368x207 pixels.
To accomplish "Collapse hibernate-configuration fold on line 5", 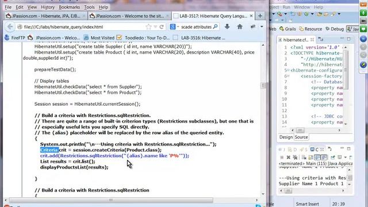I will 289,70.
